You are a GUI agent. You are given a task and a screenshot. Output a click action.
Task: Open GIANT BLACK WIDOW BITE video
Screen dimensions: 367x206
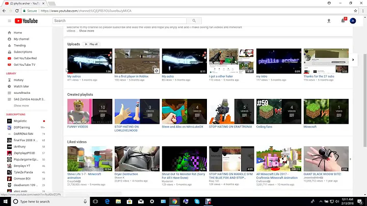point(326,159)
